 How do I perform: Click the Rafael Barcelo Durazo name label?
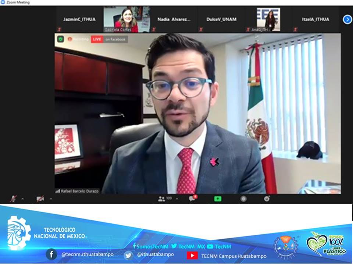(77, 191)
